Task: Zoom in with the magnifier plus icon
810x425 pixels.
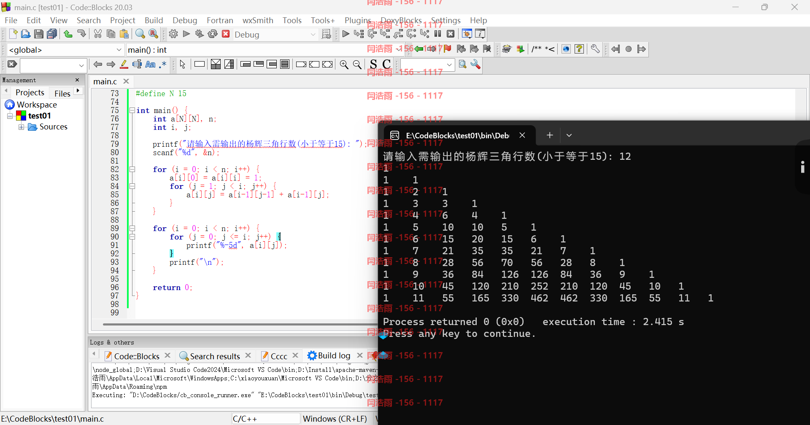Action: [x=344, y=65]
